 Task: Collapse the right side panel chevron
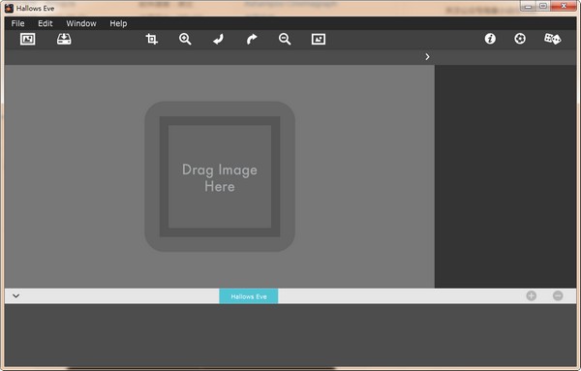pyautogui.click(x=427, y=57)
